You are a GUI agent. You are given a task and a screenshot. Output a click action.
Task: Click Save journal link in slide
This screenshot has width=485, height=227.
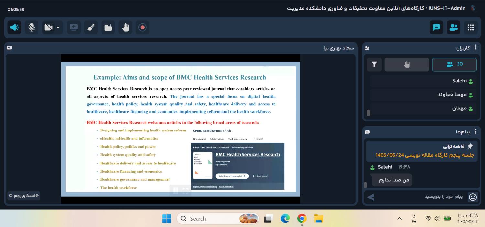[261, 176]
